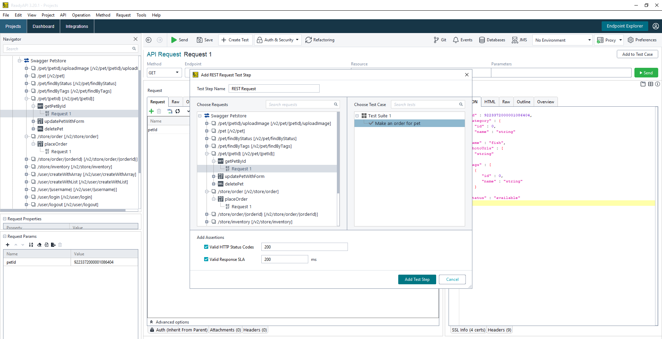662x339 pixels.
Task: Switch to the HTML response tab
Action: pos(490,102)
